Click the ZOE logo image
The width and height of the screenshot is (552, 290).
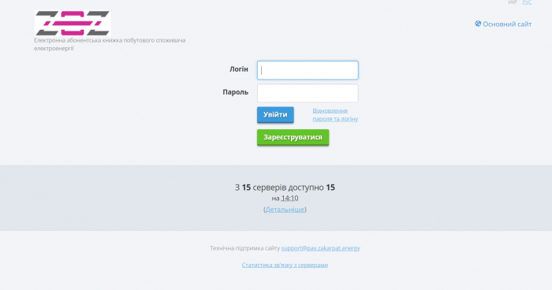[x=73, y=23]
